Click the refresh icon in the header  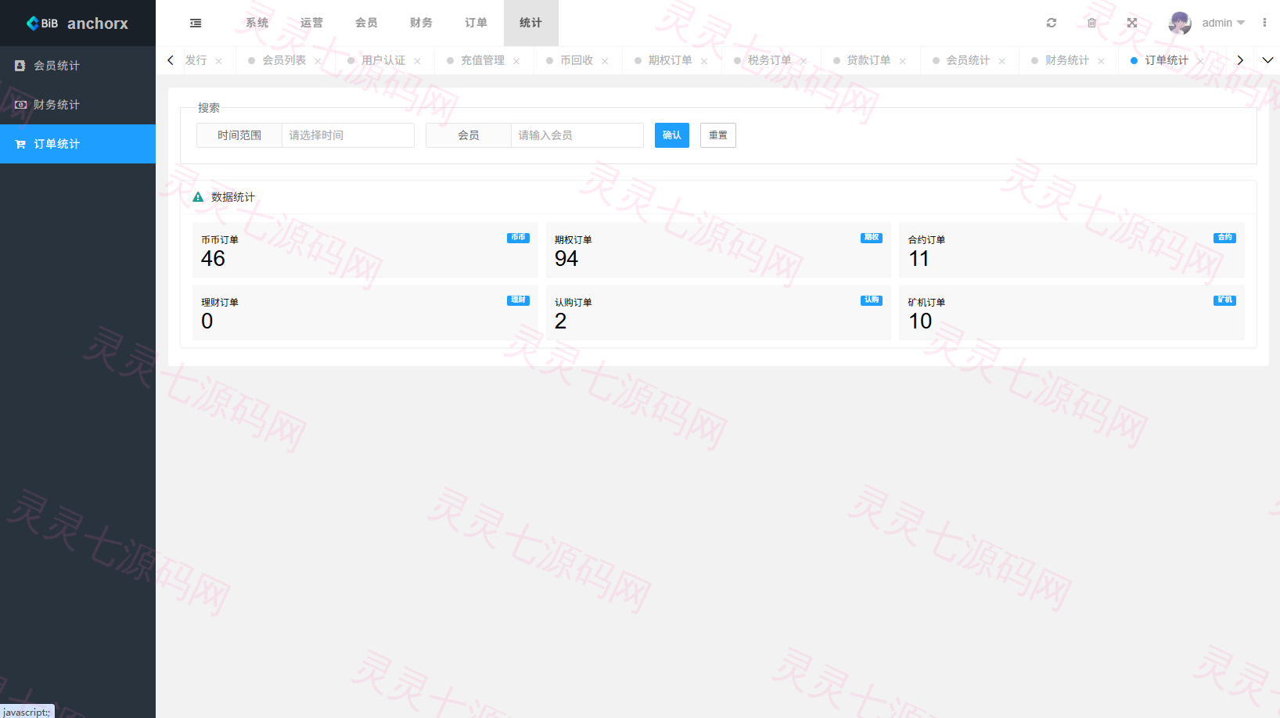click(1052, 23)
